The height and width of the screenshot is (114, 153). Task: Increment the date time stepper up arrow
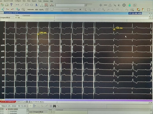click(x=27, y=105)
